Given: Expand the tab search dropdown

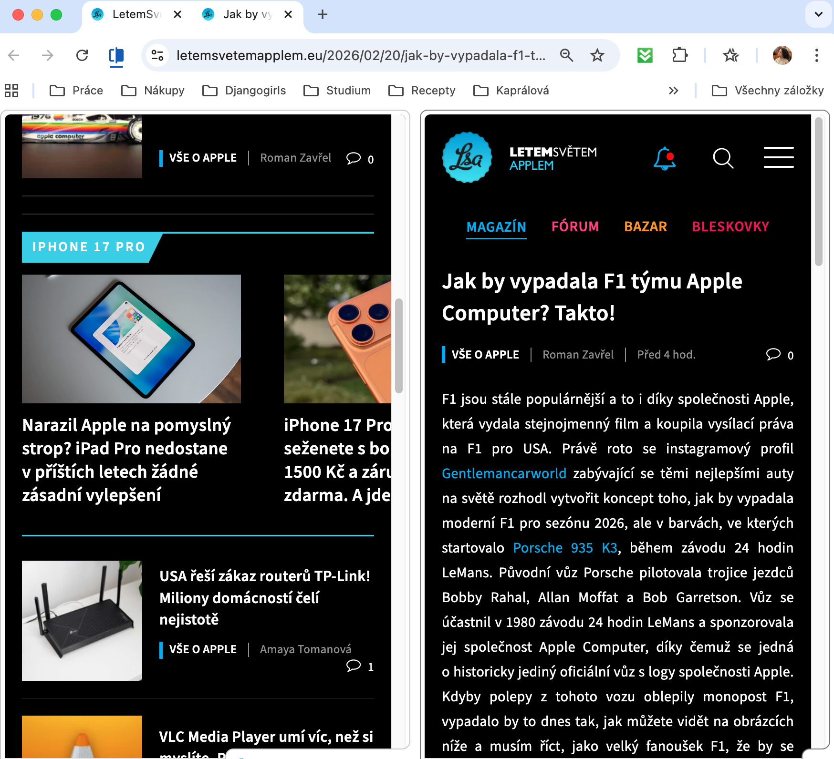Looking at the screenshot, I should click(819, 14).
